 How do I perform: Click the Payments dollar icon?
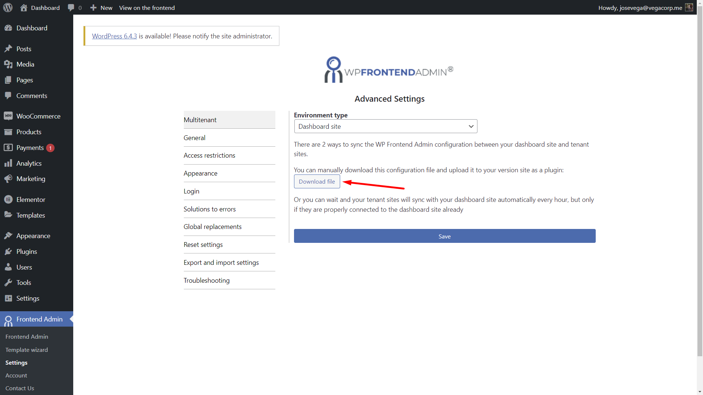(x=8, y=147)
